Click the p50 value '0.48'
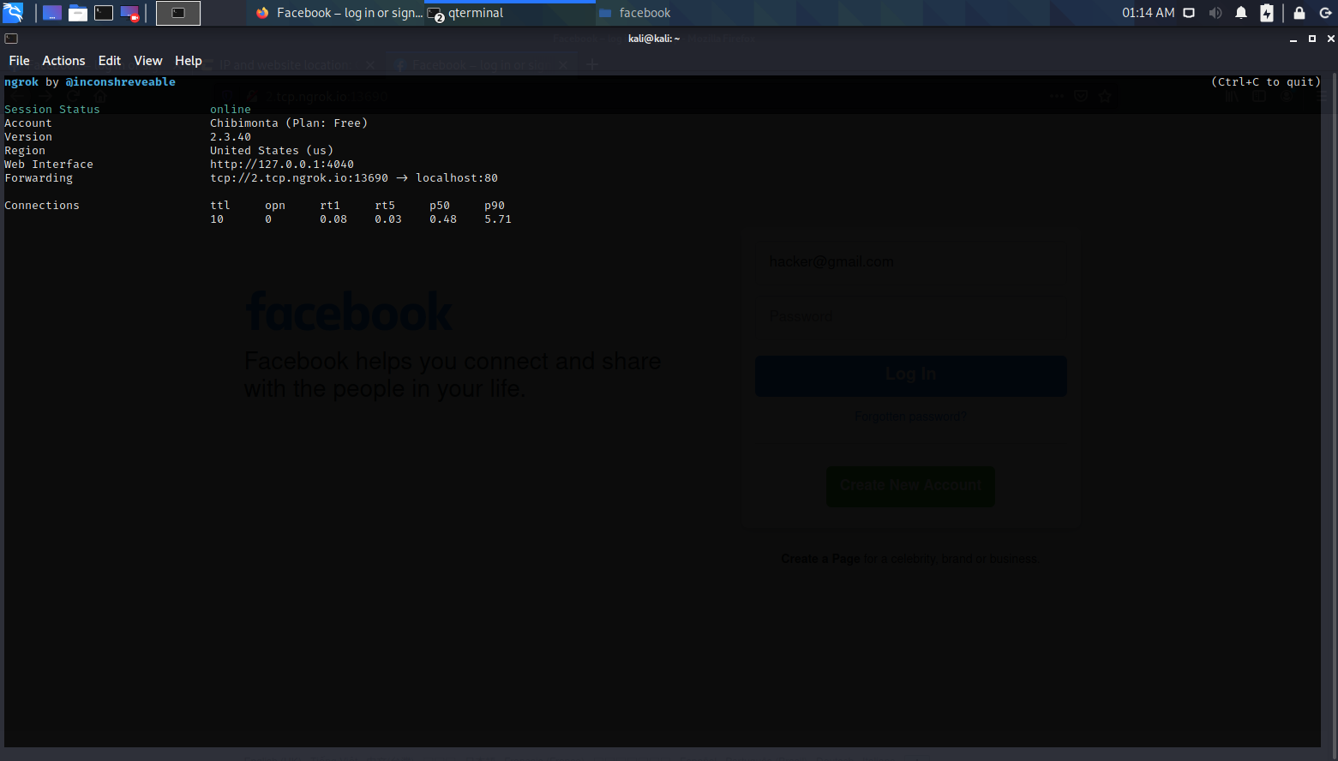This screenshot has width=1338, height=761. pyautogui.click(x=443, y=219)
